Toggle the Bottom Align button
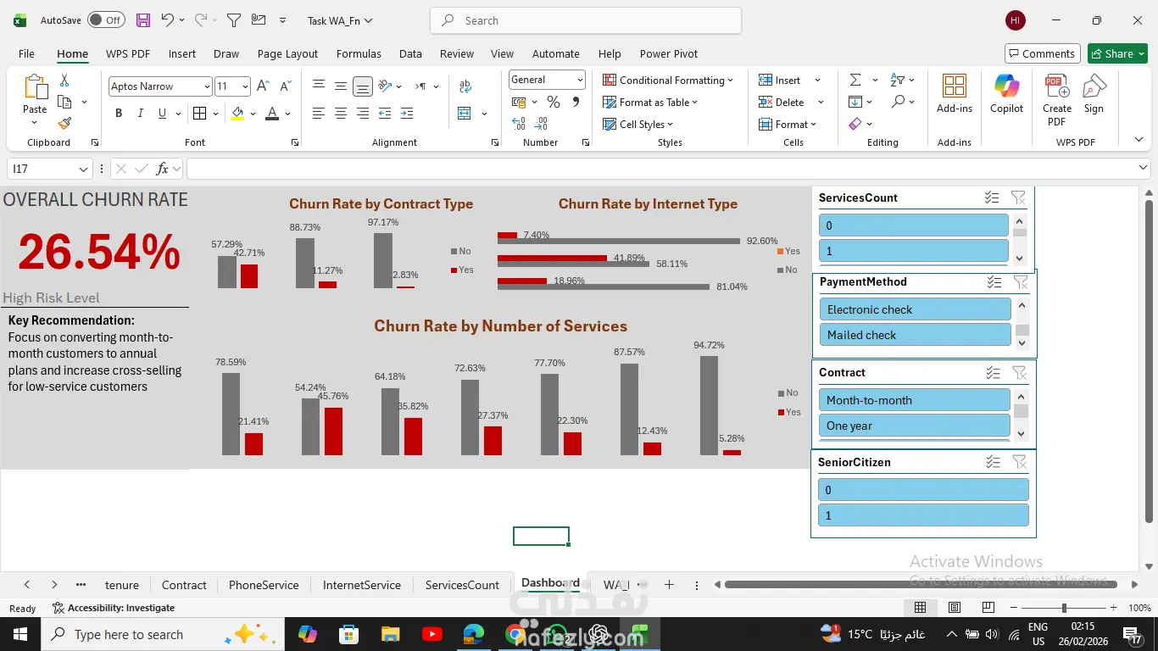Screen dimensions: 1158x651 point(363,86)
